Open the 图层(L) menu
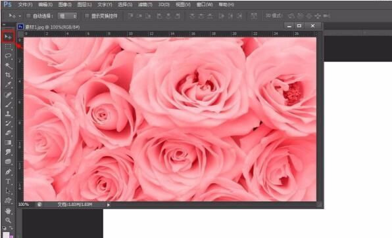 [x=84, y=5]
